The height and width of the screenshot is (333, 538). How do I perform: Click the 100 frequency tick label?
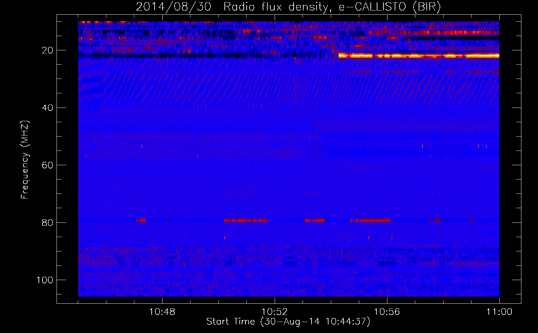(x=45, y=280)
